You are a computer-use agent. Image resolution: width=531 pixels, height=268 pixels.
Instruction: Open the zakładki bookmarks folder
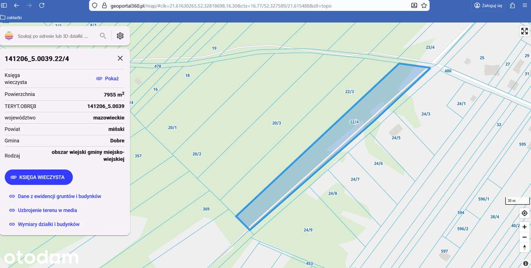tap(11, 17)
